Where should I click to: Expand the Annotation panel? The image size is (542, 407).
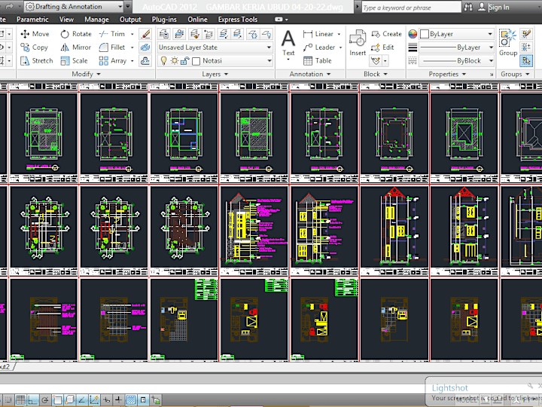pos(310,74)
